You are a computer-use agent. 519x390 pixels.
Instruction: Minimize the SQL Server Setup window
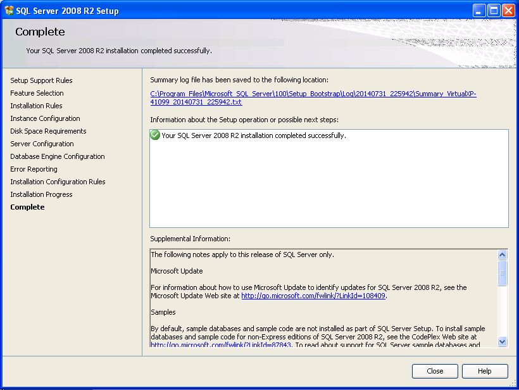(480, 10)
